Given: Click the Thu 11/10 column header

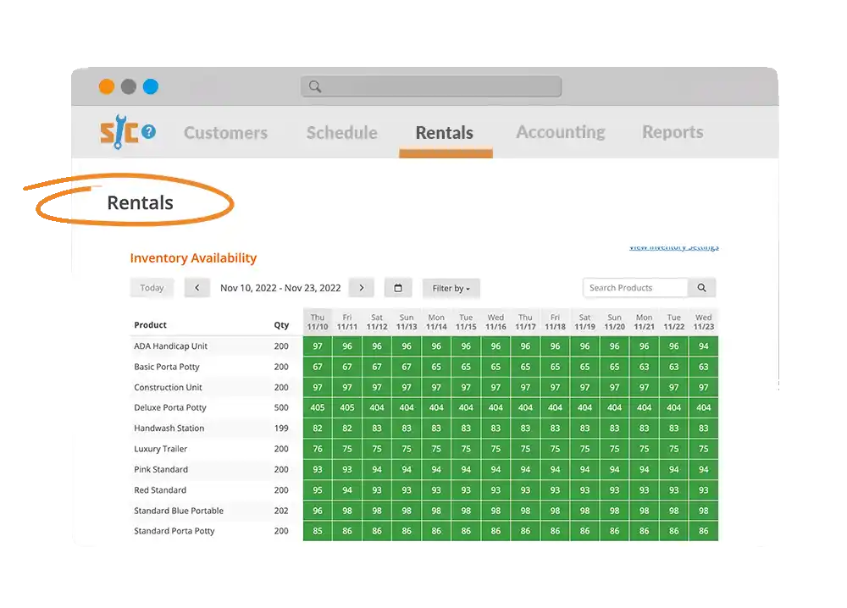Looking at the screenshot, I should 318,322.
